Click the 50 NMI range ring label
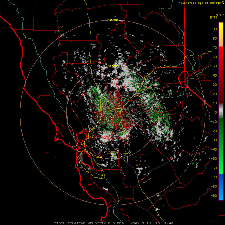Image resolution: width=225 pixels, height=225 pixels. 112,66
